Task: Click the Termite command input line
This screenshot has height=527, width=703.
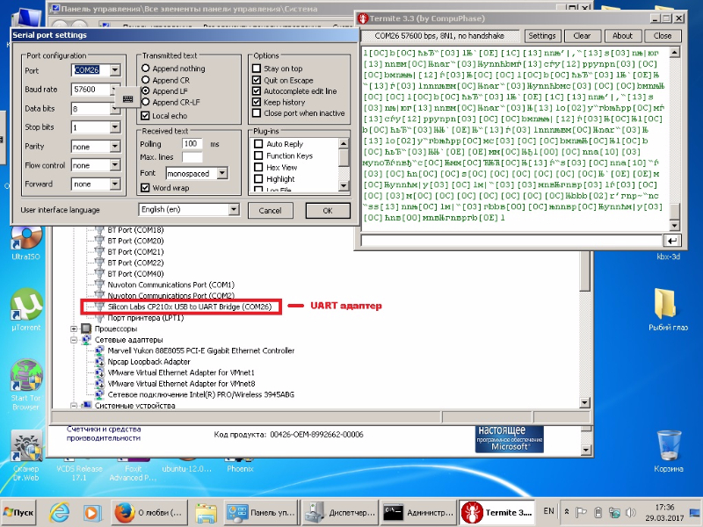Action: click(511, 241)
